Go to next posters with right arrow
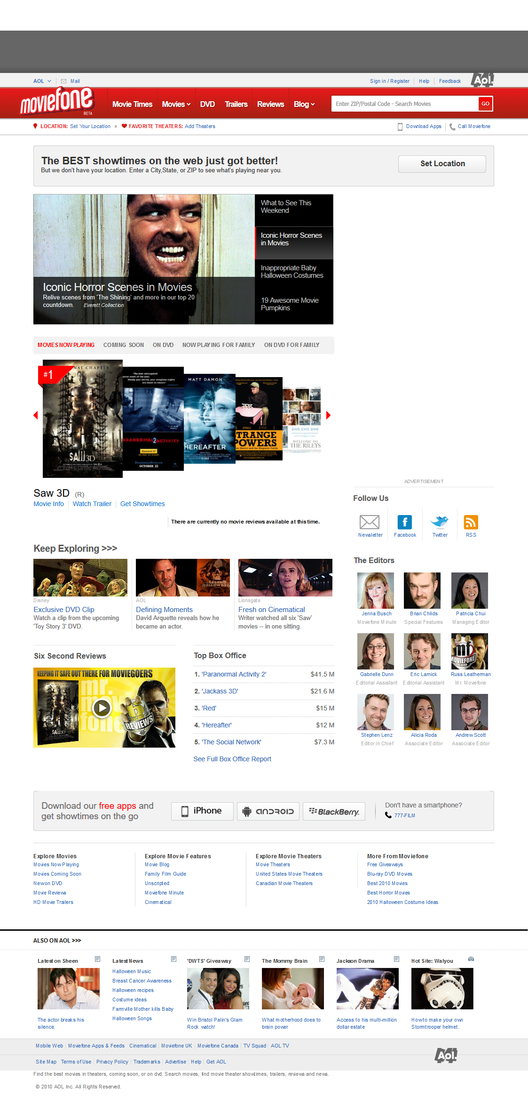Image resolution: width=528 pixels, height=1096 pixels. [328, 415]
